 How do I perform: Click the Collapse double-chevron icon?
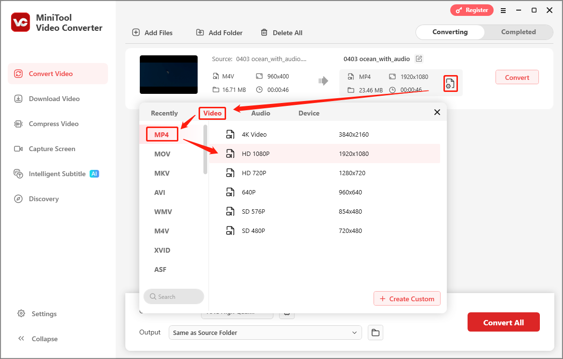point(21,339)
